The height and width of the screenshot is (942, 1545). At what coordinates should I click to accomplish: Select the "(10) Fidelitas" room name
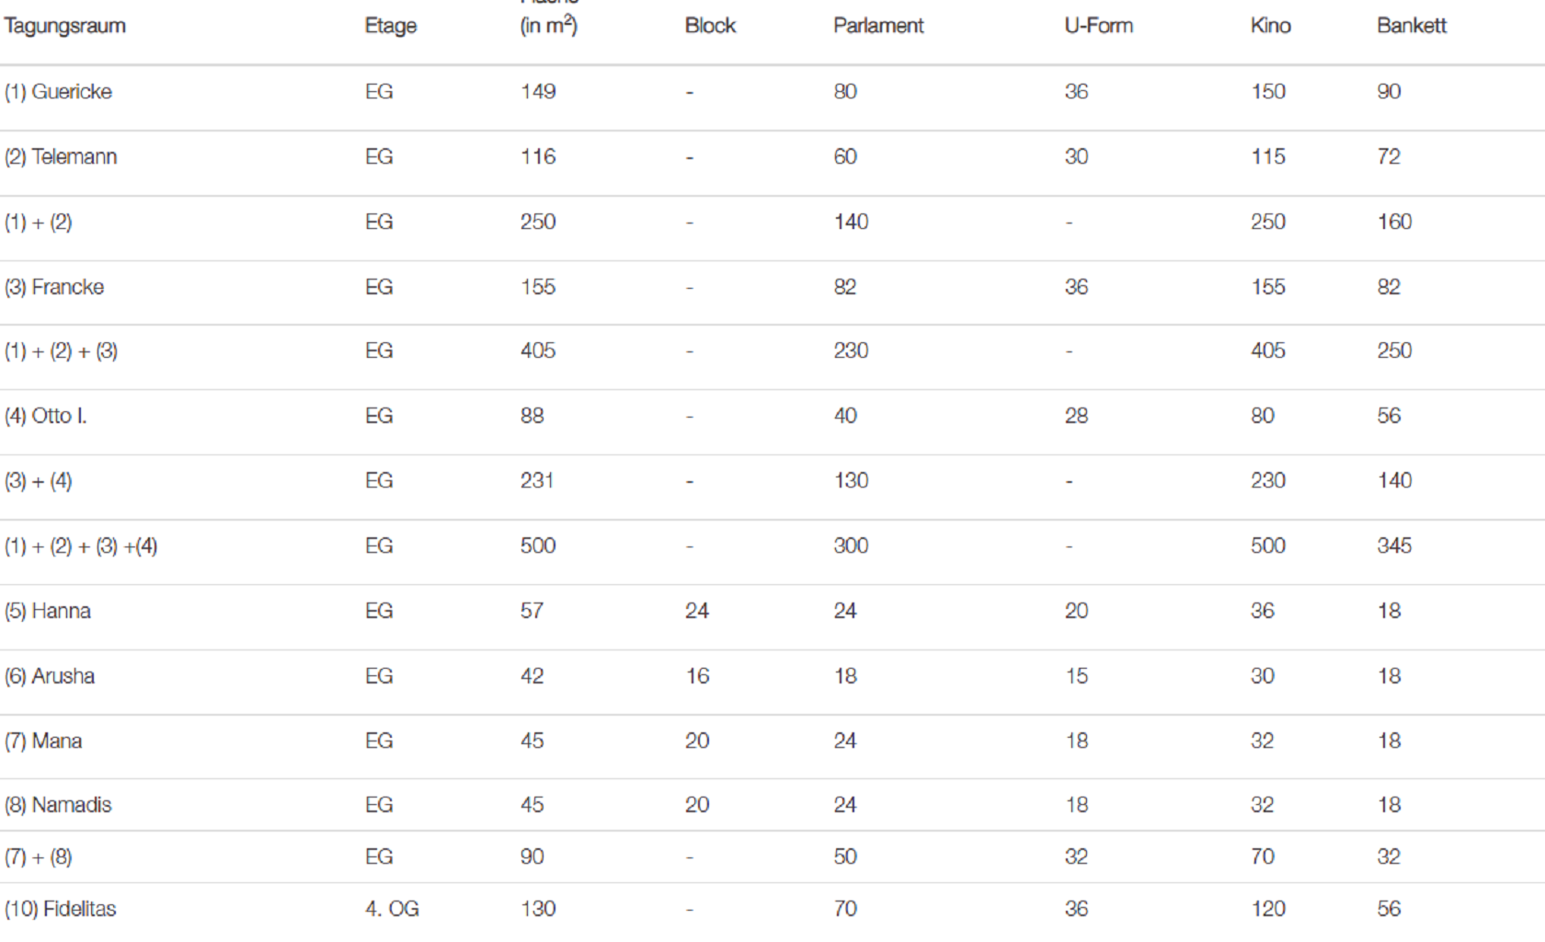[61, 909]
